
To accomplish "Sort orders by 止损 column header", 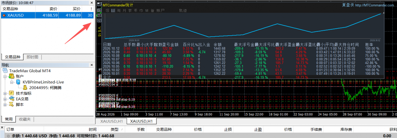I will [x=218, y=130].
